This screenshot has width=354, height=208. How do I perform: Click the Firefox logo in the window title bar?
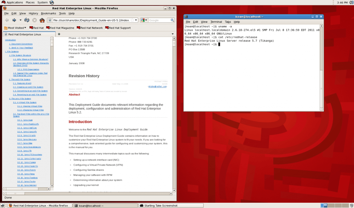tap(5, 8)
